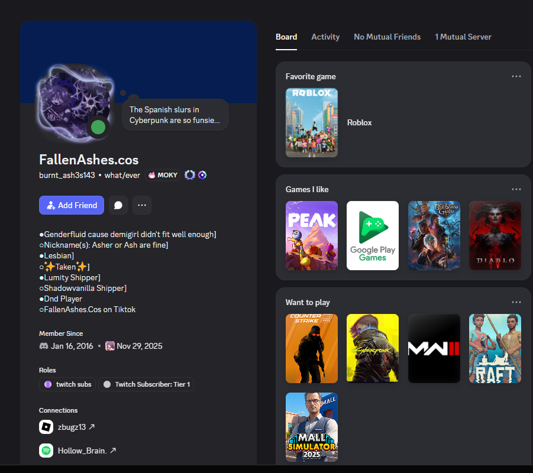This screenshot has width=533, height=473.
Task: View the 1 Mutual Server tab
Action: point(463,37)
